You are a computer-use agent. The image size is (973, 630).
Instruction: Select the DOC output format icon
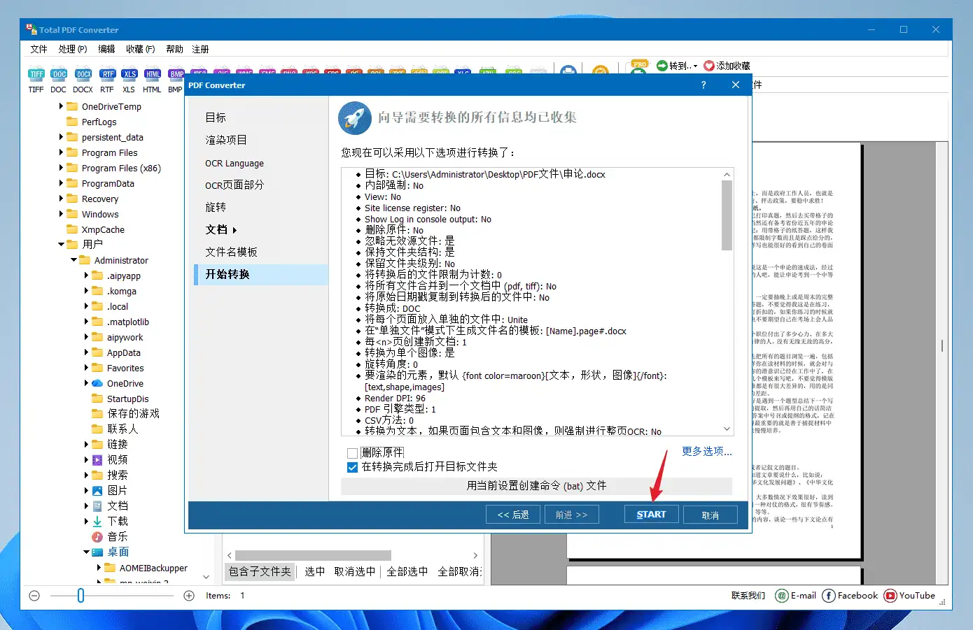[59, 74]
